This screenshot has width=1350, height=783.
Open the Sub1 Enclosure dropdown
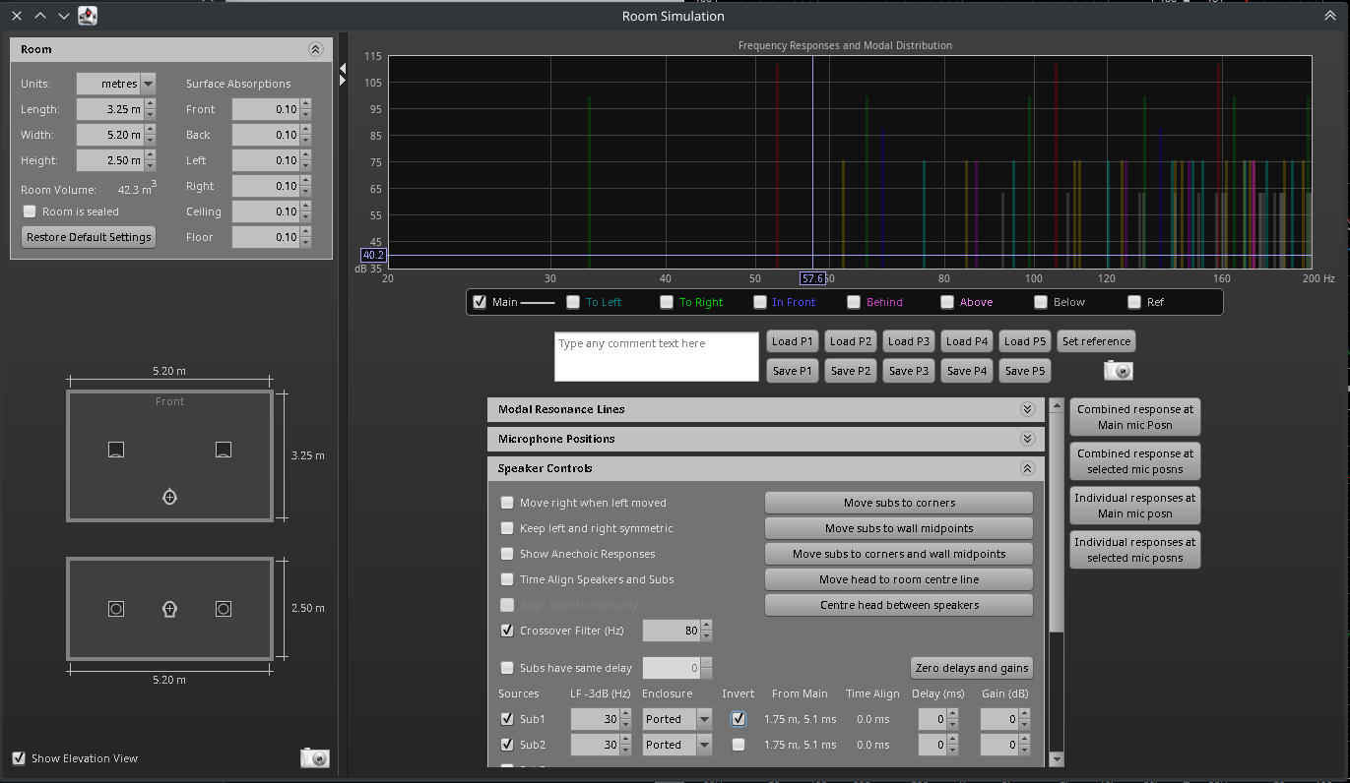pyautogui.click(x=704, y=719)
